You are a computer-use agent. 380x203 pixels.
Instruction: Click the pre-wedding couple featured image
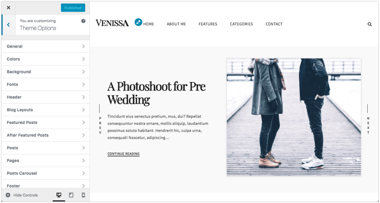click(294, 117)
